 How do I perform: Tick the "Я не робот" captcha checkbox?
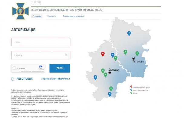click(14, 68)
